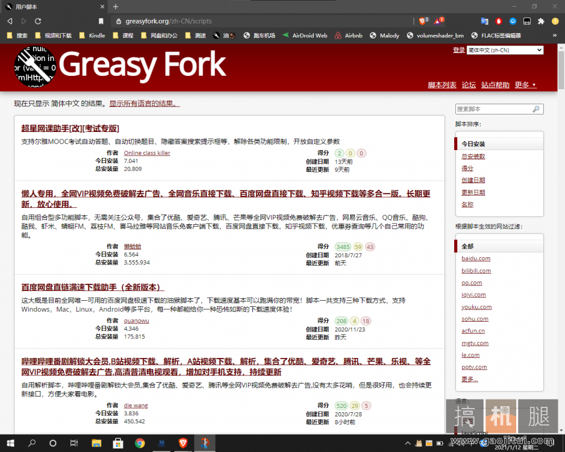Filter scripts by bilibili.com
This screenshot has width=565, height=452.
476,271
